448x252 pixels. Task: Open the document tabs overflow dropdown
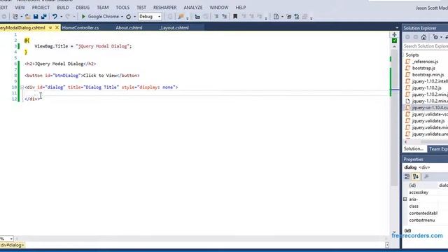pyautogui.click(x=397, y=28)
